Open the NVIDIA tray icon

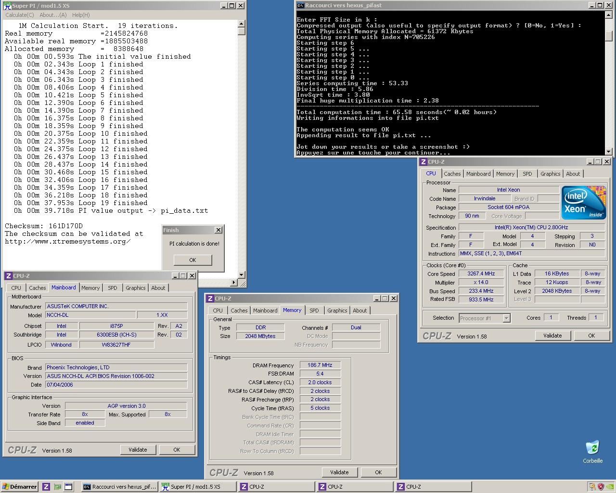[x=610, y=487]
